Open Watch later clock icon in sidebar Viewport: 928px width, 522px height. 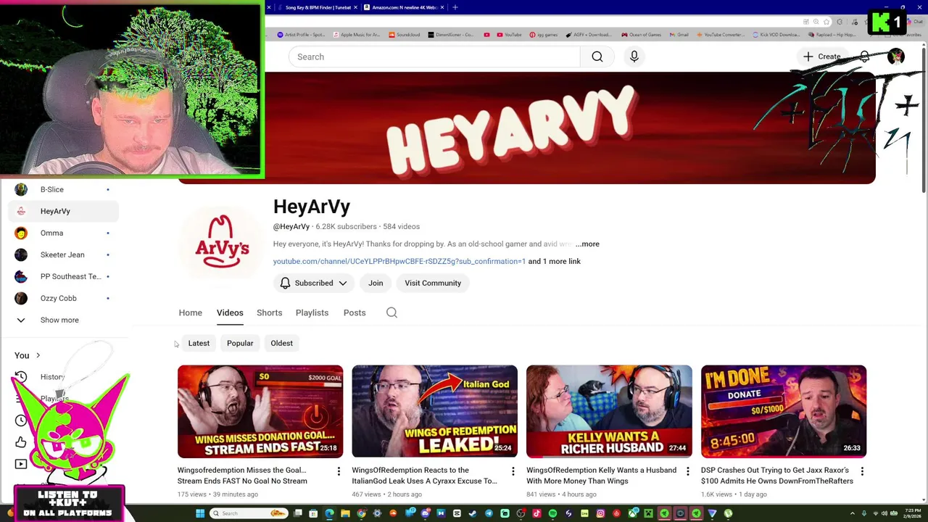21,420
